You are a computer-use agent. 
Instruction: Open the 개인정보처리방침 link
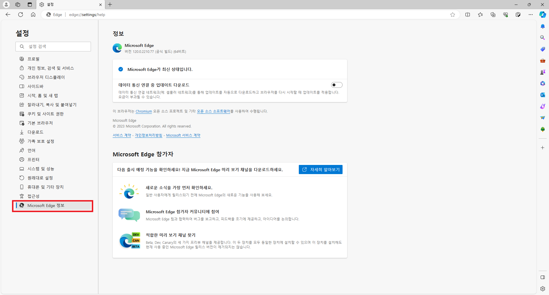148,135
